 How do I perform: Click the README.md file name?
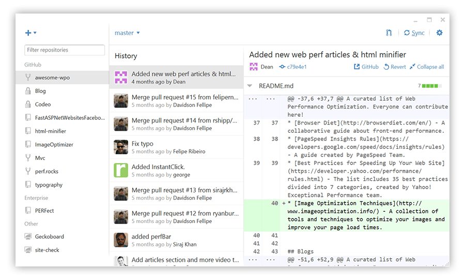point(276,86)
